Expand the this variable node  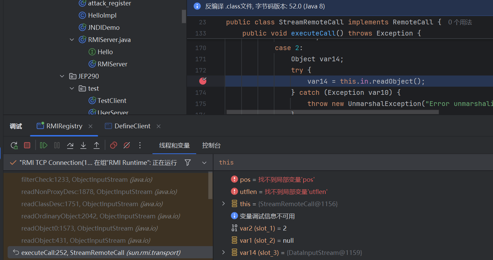coord(223,204)
